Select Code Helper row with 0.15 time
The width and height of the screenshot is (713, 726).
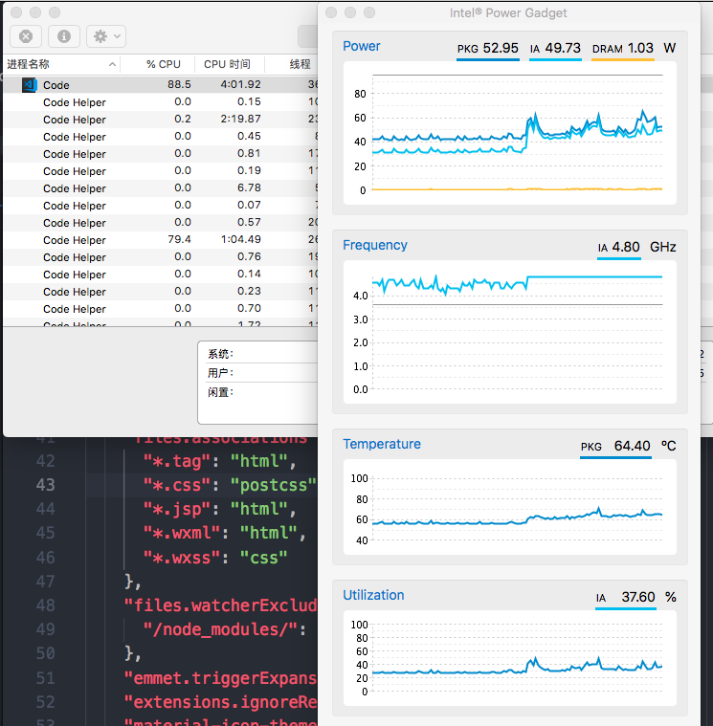pyautogui.click(x=160, y=102)
